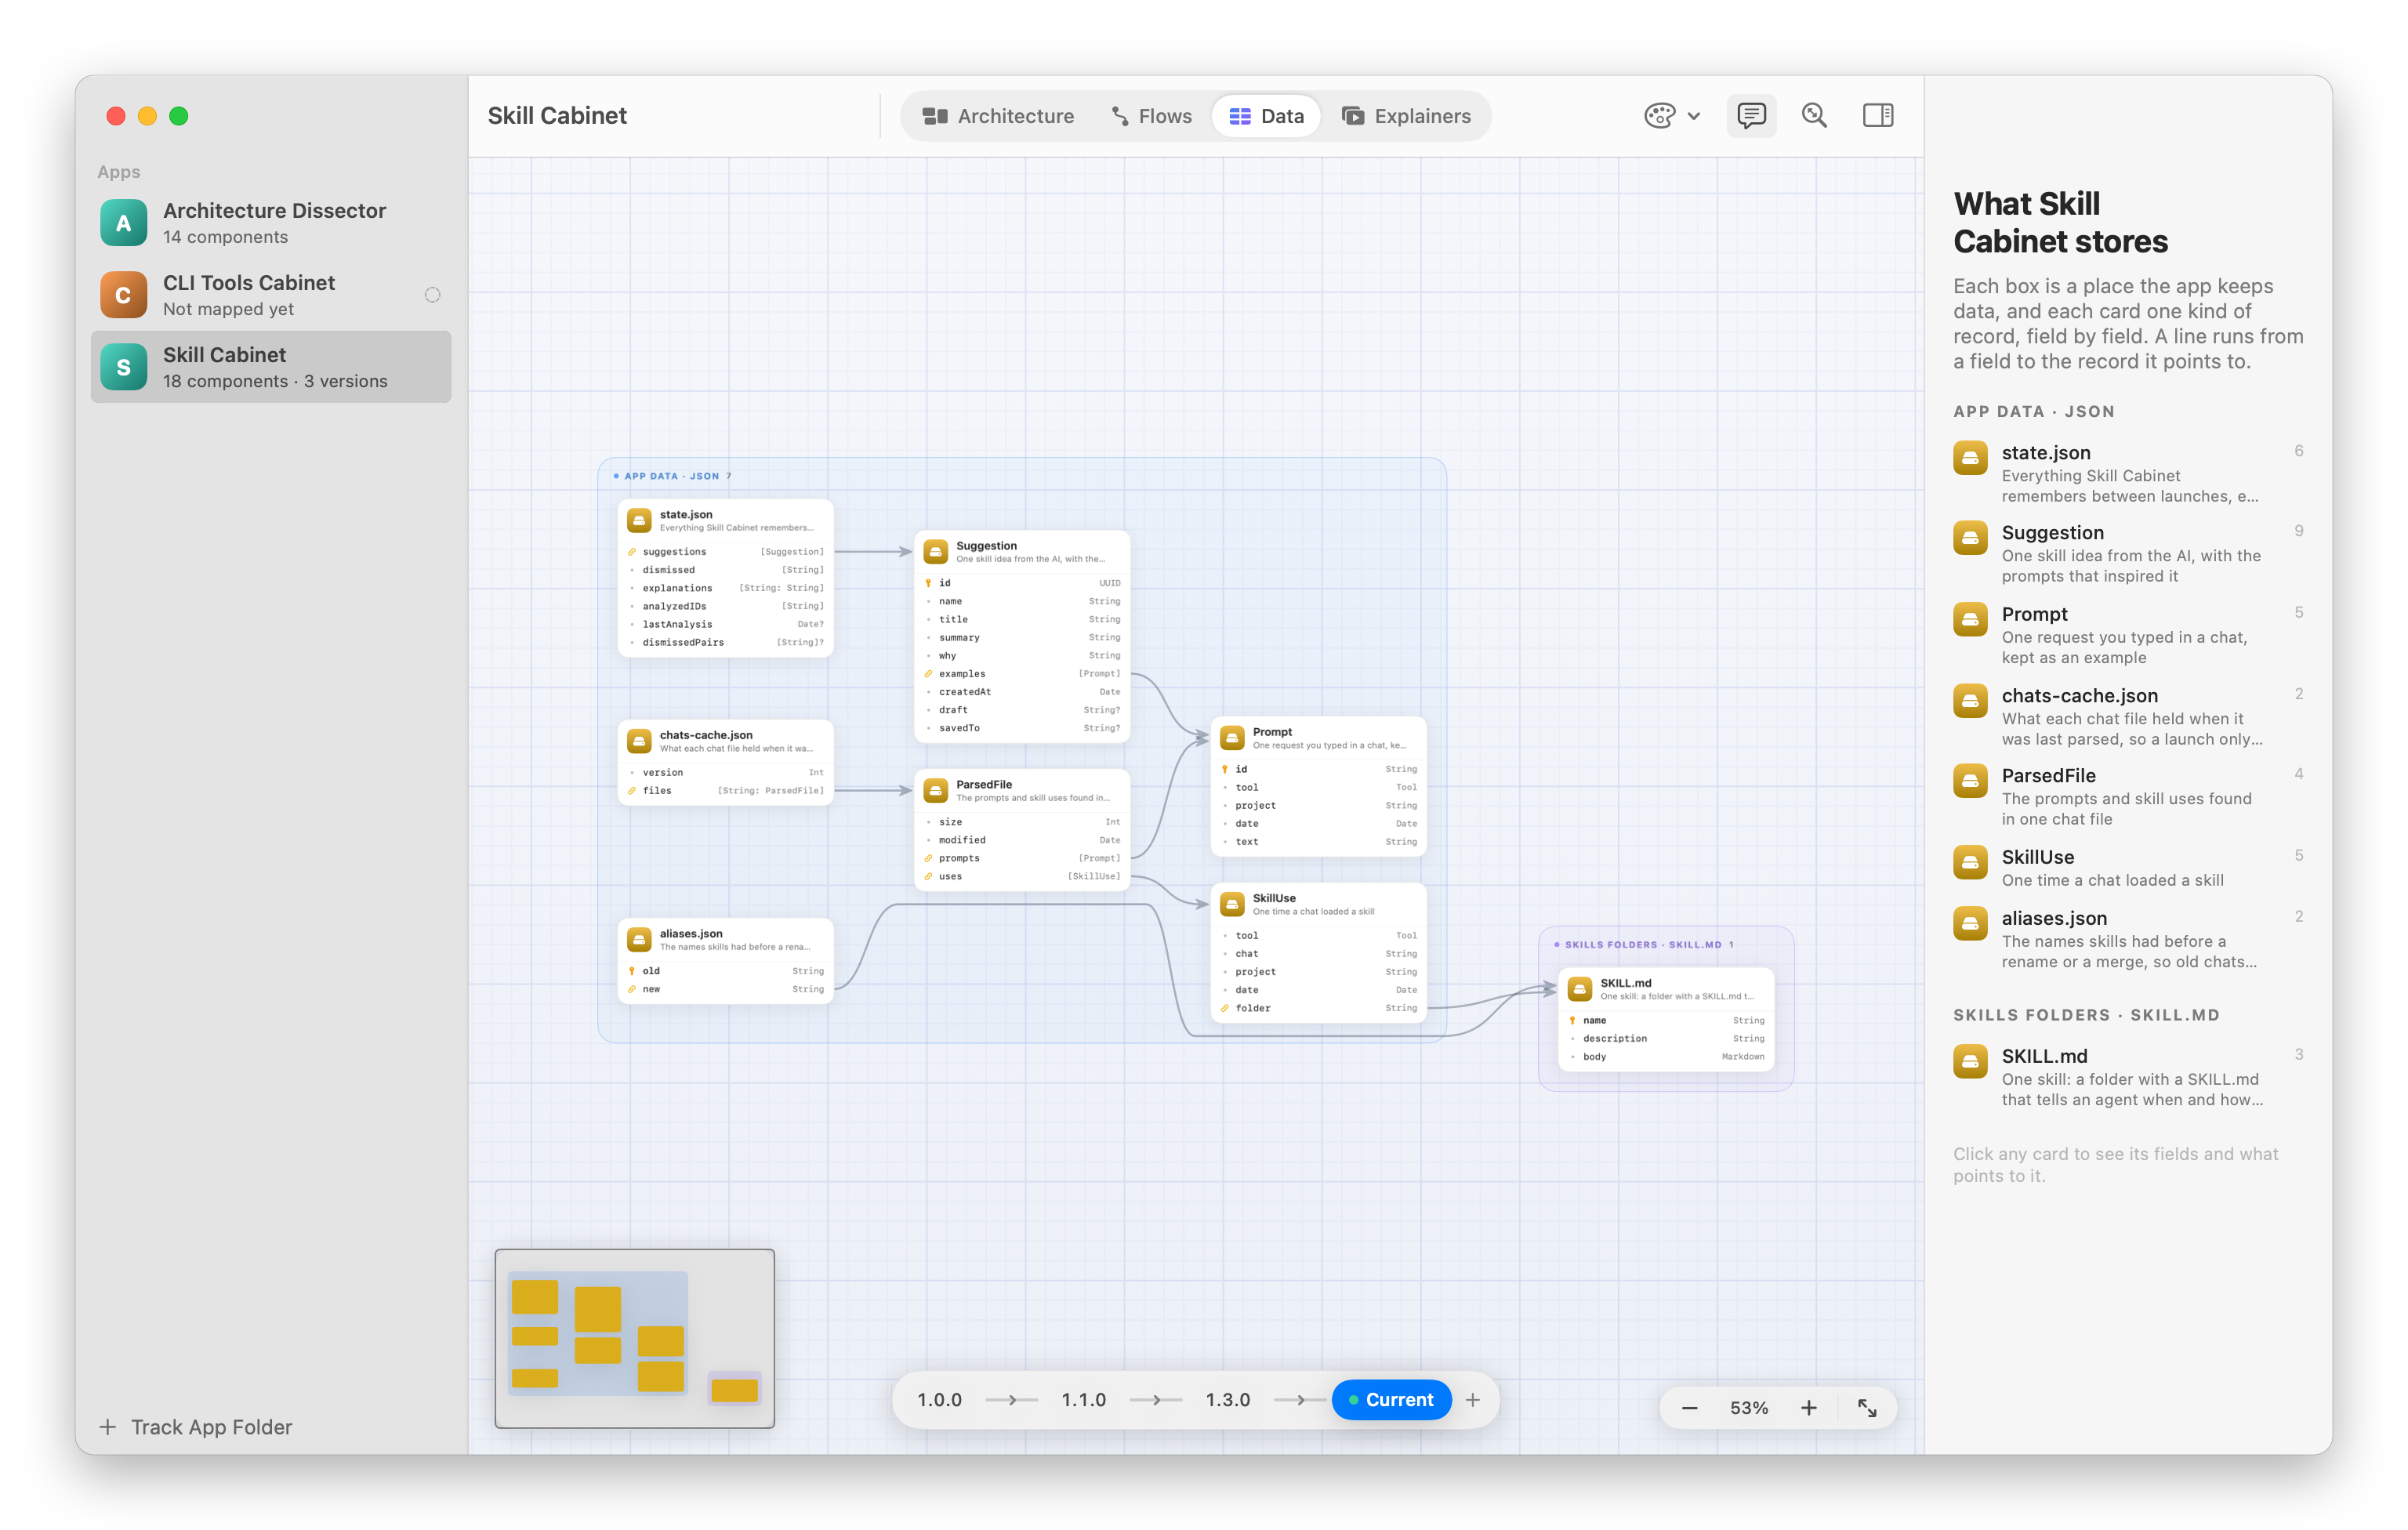This screenshot has height=1530, width=2408.
Task: Select Architecture Dissector app
Action: click(271, 223)
